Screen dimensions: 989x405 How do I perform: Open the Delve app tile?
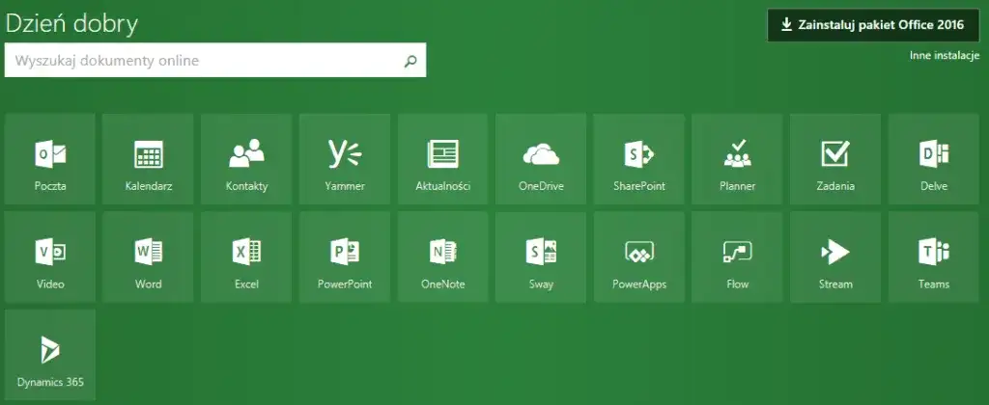[x=934, y=159]
